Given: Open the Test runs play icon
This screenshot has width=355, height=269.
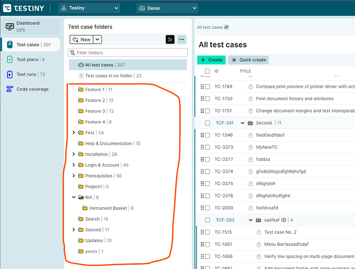Looking at the screenshot, I should tap(10, 74).
